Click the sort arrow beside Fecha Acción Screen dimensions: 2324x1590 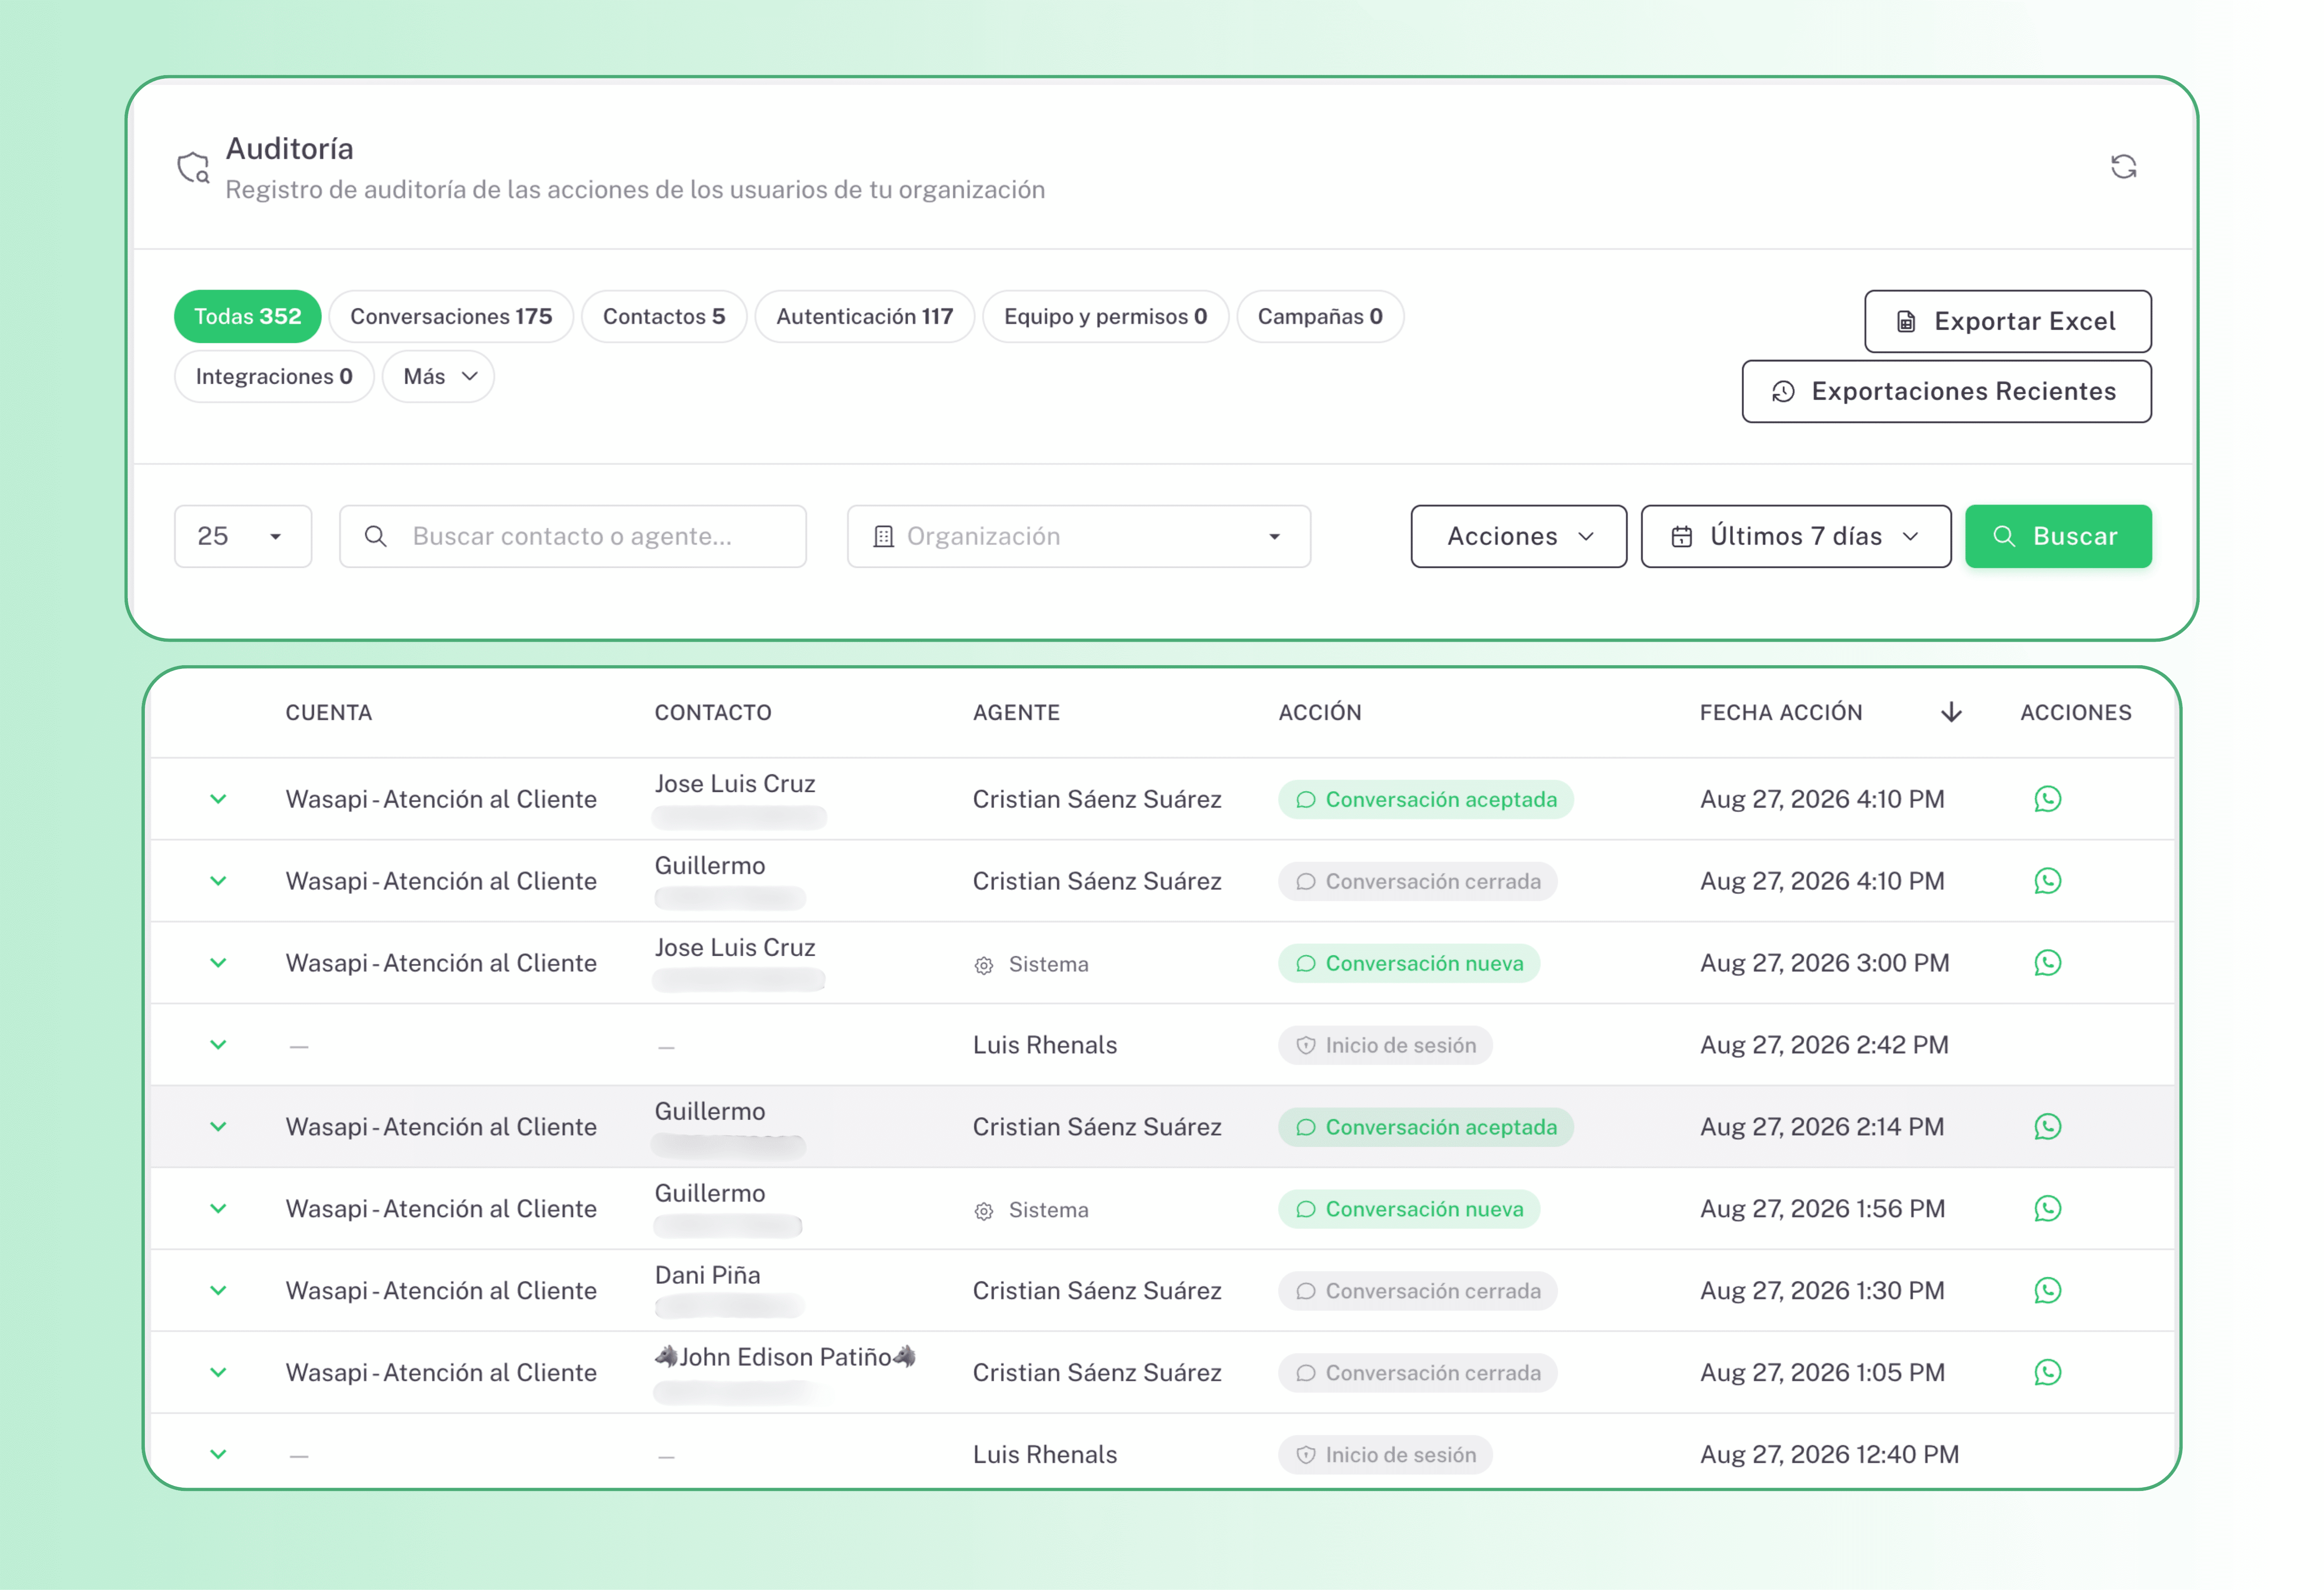[1951, 712]
